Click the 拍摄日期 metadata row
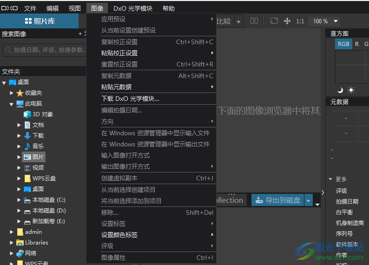Image resolution: width=369 pixels, height=265 pixels. coord(347,201)
